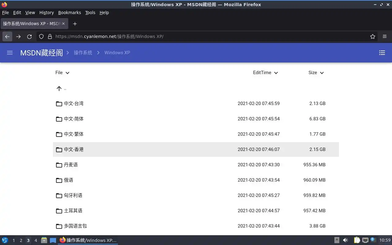This screenshot has width=392, height=245.
Task: Sort the list by the EditTime column
Action: (x=266, y=73)
